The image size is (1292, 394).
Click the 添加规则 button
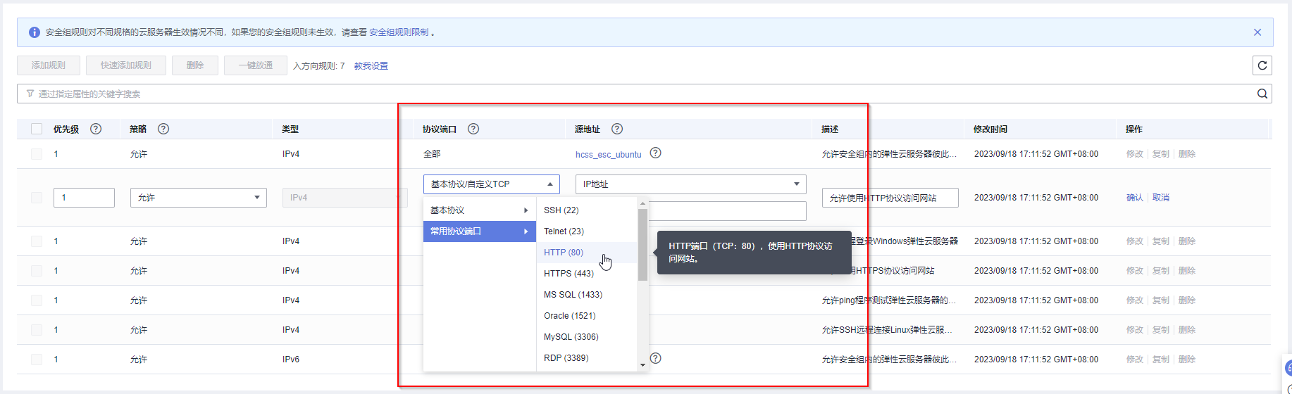click(x=49, y=65)
